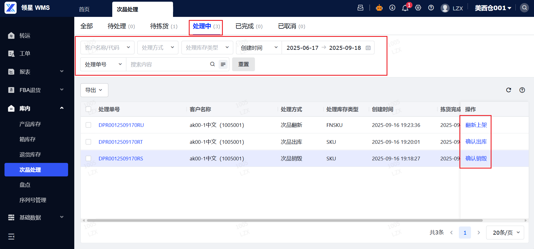Open the 处理方式 filter dropdown
The height and width of the screenshot is (249, 534).
coord(158,48)
